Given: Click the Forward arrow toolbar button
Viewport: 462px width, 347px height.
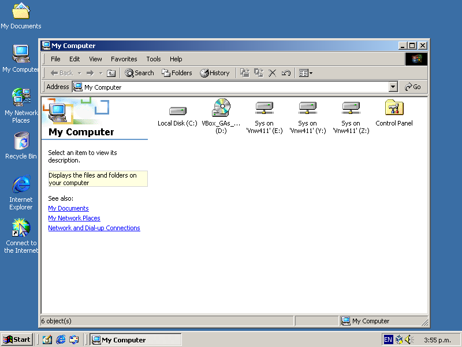Looking at the screenshot, I should tap(90, 73).
